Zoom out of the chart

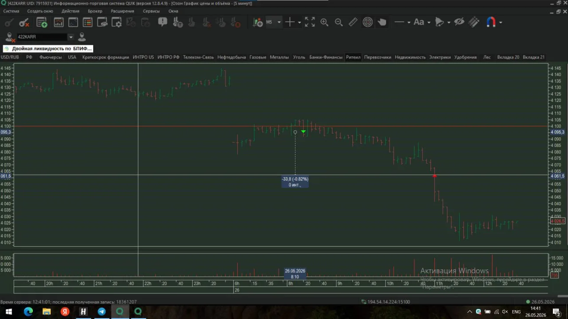tap(339, 22)
